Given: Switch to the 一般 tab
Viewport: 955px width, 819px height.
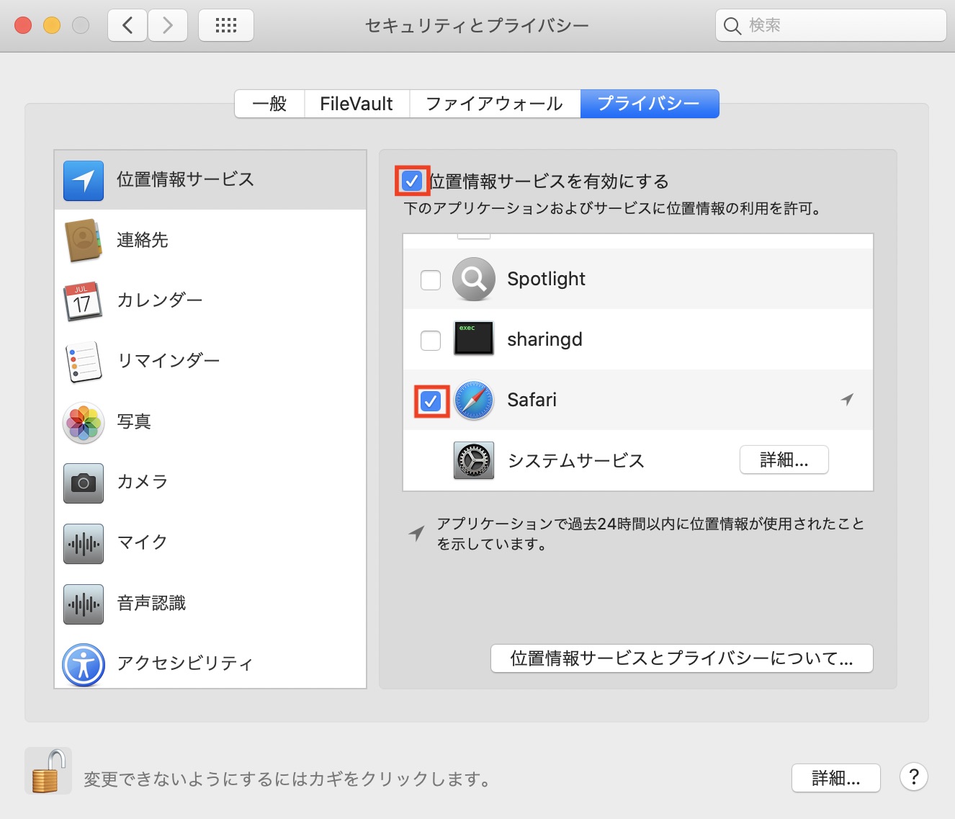Looking at the screenshot, I should pos(269,104).
